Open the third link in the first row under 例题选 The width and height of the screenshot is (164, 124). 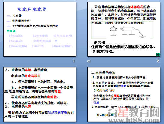click(x=63, y=36)
